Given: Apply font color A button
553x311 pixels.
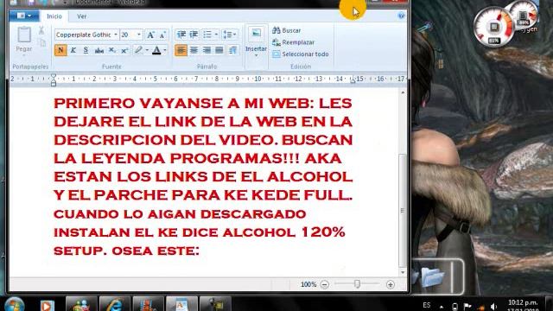Looking at the screenshot, I should (156, 50).
